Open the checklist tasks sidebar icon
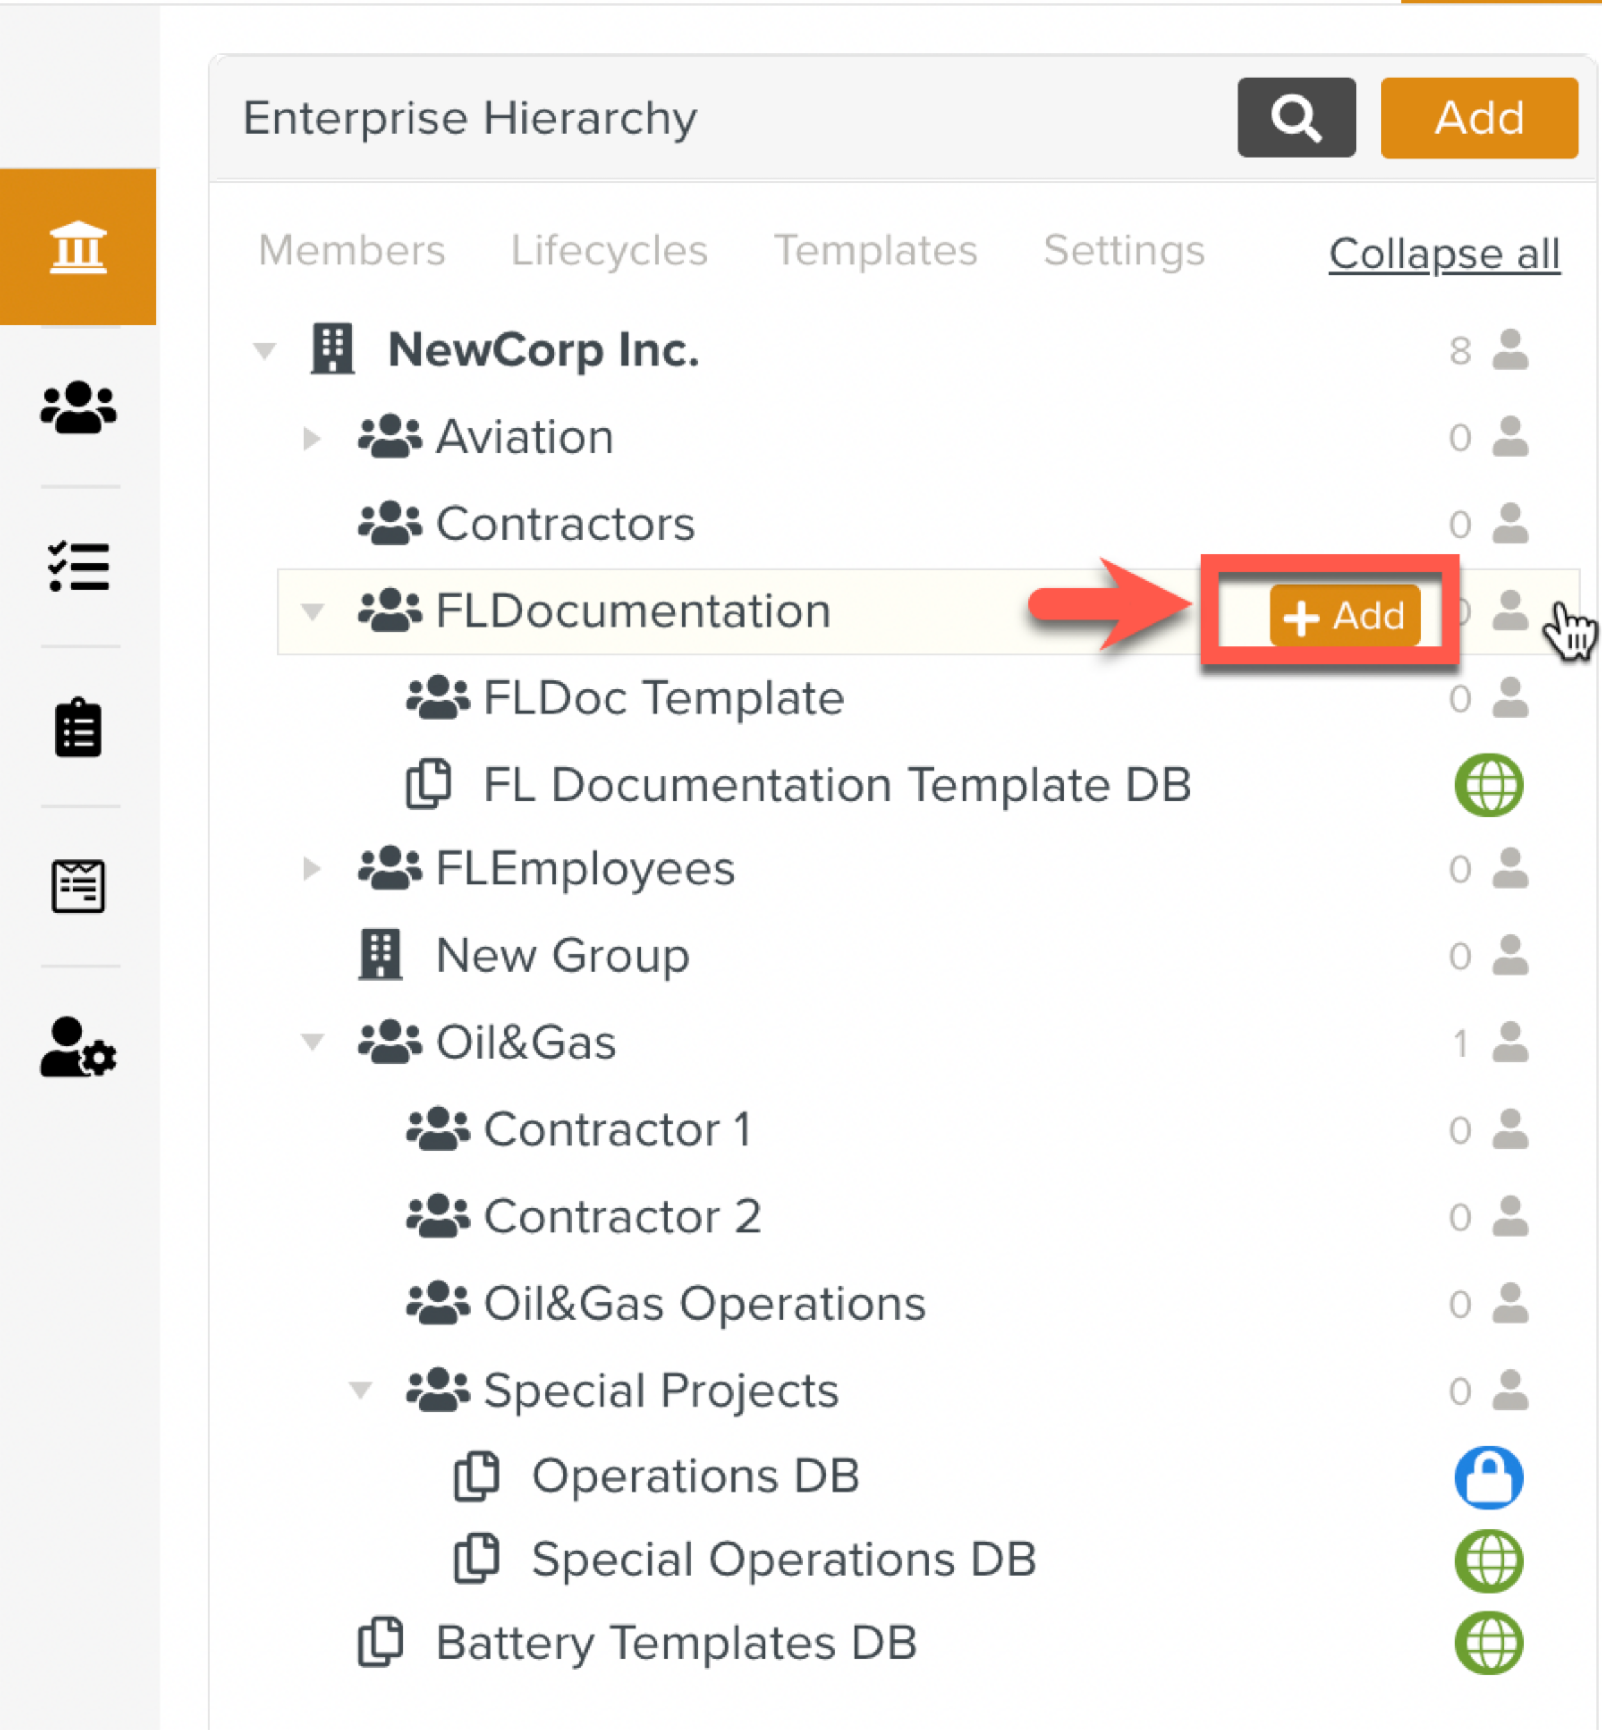 pyautogui.click(x=78, y=567)
